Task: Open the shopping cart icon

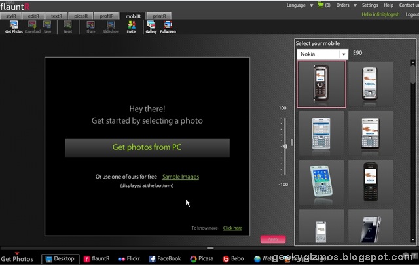Action: (320, 5)
